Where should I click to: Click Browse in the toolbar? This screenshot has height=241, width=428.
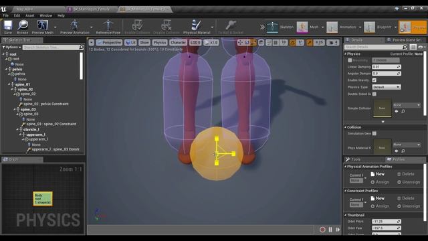[x=22, y=27]
